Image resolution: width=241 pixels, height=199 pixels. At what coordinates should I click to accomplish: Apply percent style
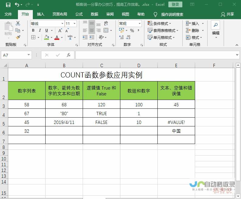[x=132, y=30]
